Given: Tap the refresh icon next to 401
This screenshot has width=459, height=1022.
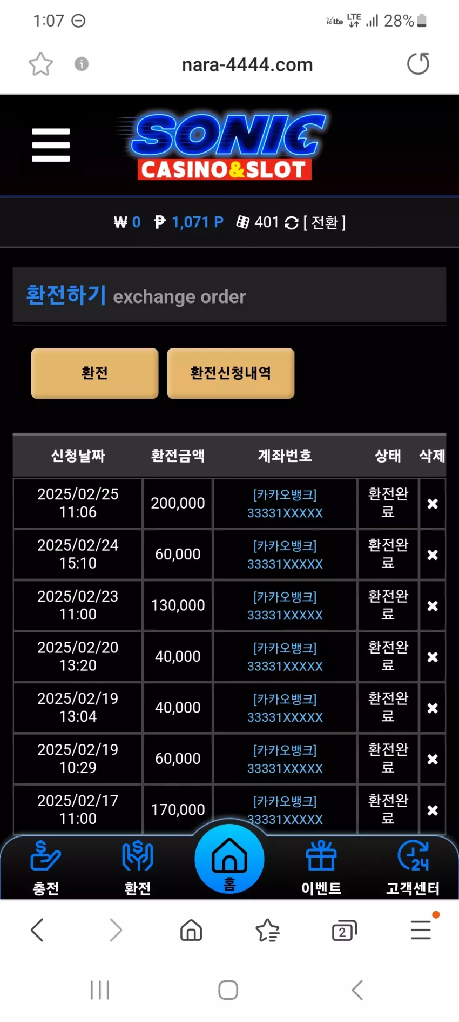Looking at the screenshot, I should point(291,223).
